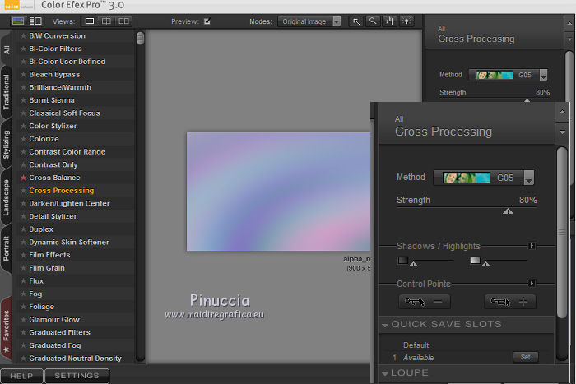Select the Contrast Color Range filter
Viewport: 576px width, 384px height.
(x=67, y=152)
